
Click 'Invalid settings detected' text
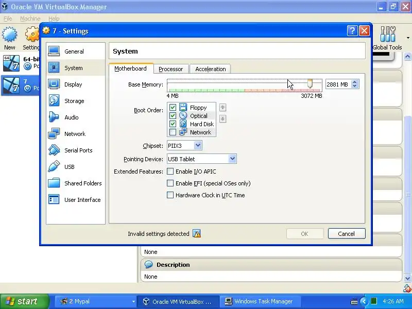[x=159, y=234]
